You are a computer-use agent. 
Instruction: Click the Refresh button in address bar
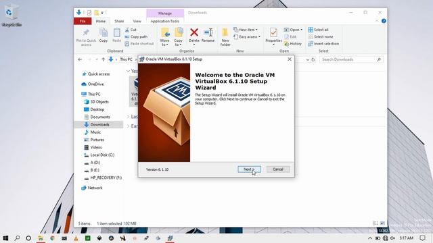coord(313,59)
